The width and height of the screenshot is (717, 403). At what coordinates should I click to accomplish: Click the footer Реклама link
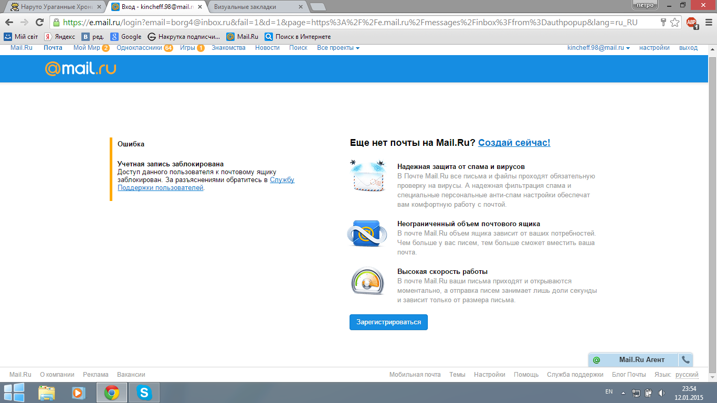coord(96,375)
